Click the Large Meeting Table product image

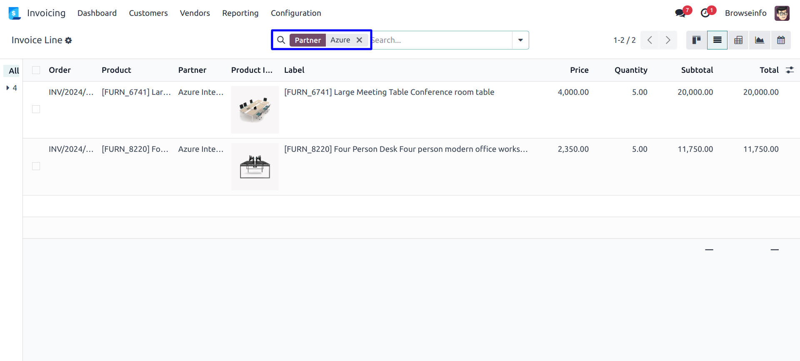coord(255,109)
